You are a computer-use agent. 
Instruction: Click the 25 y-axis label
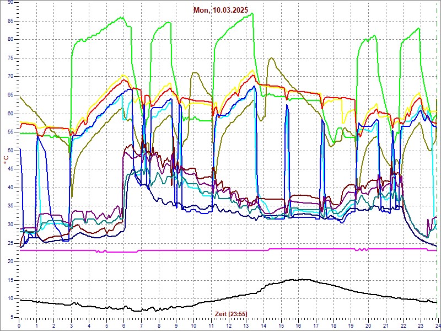[x=10, y=243]
